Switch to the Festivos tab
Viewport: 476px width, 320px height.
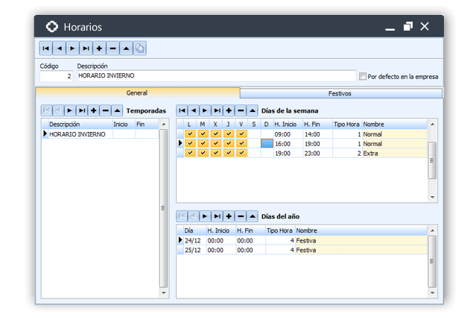(340, 93)
